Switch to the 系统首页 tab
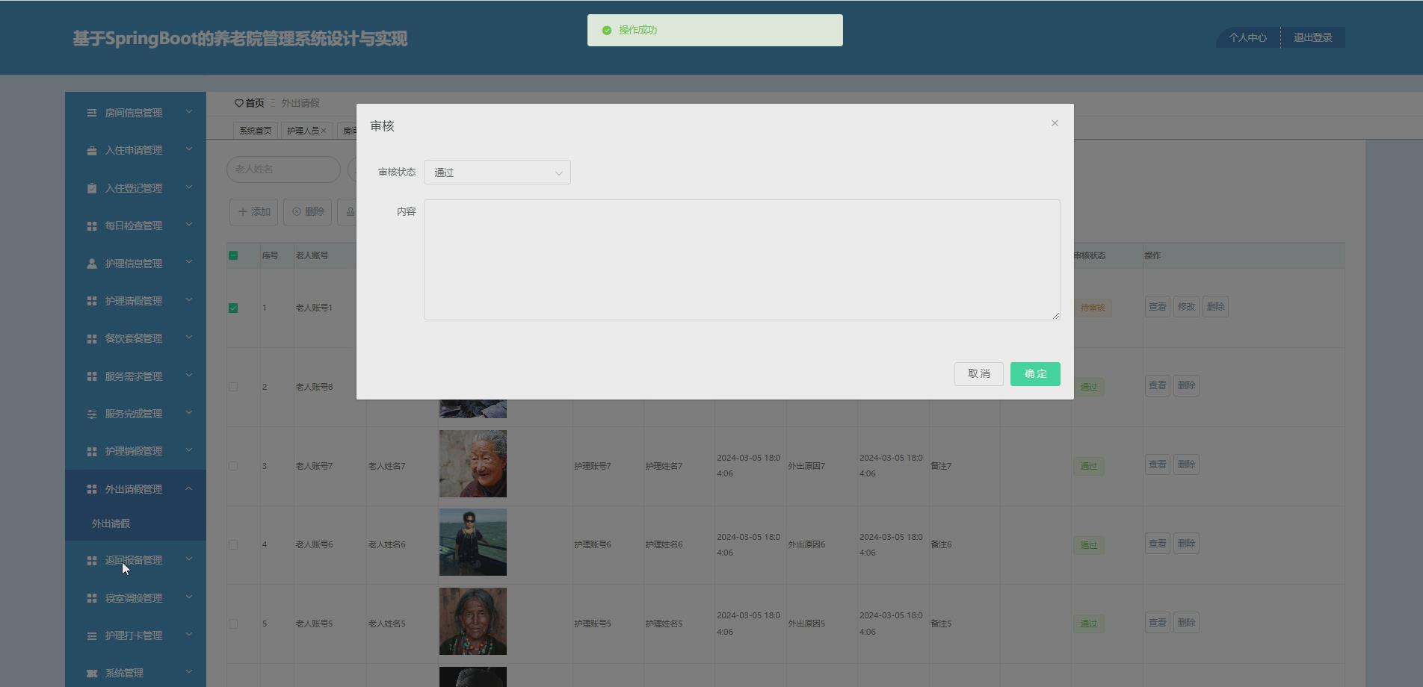1423x687 pixels. pos(256,131)
